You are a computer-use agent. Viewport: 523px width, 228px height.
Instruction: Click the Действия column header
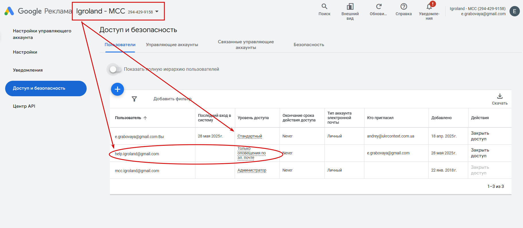(x=480, y=118)
